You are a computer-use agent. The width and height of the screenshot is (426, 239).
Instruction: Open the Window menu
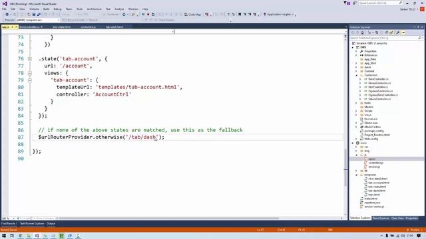coord(133,9)
